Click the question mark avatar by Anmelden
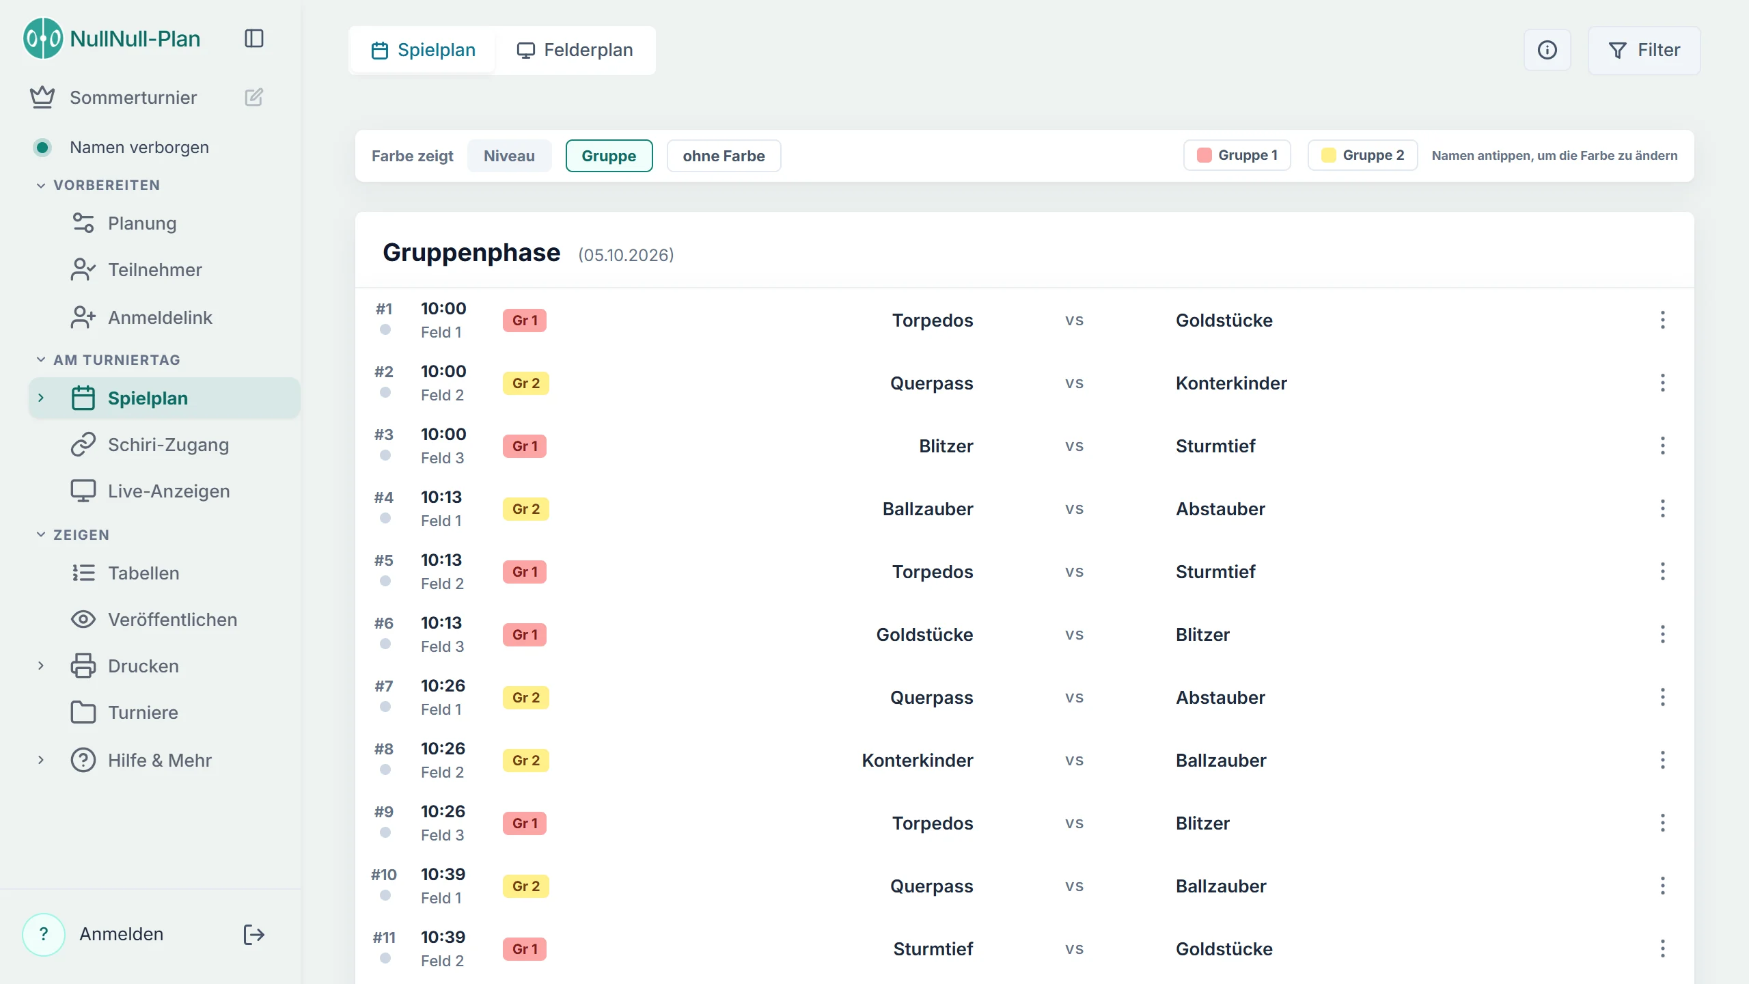The width and height of the screenshot is (1749, 984). [44, 934]
